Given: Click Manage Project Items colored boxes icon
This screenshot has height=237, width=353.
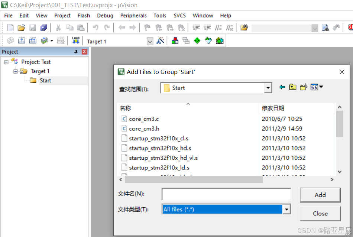Looking at the screenshot, I should pyautogui.click(x=175, y=40).
